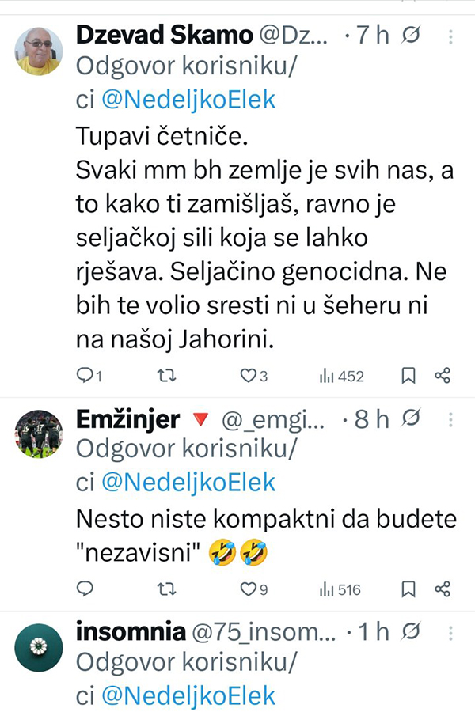Viewport: 475px width, 712px height.
Task: Open Dzevad Skamo's profile picture
Action: coord(38,51)
